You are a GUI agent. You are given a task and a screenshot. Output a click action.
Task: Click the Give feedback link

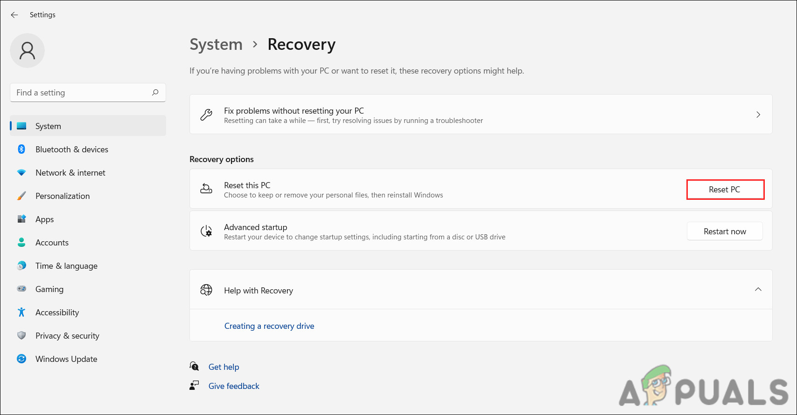[234, 386]
